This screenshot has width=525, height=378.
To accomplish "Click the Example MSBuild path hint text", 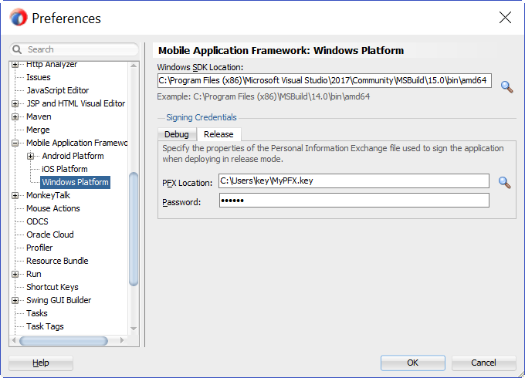I will [x=263, y=97].
